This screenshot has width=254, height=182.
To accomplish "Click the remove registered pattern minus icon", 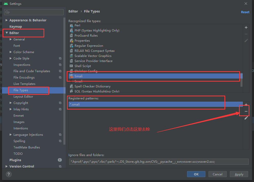I will (246, 111).
